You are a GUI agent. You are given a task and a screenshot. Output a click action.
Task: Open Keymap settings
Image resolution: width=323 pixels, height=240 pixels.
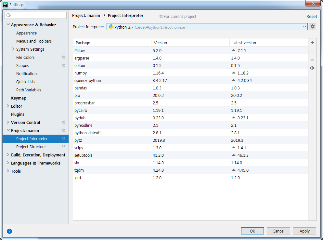click(19, 98)
